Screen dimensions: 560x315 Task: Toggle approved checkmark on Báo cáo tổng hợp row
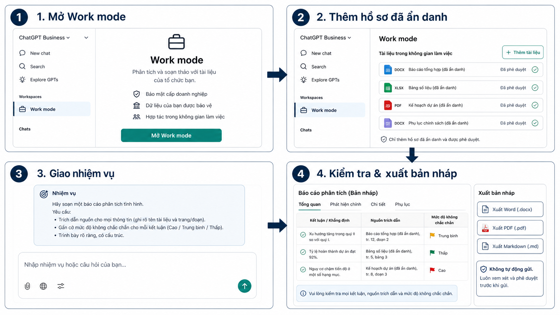pos(535,70)
